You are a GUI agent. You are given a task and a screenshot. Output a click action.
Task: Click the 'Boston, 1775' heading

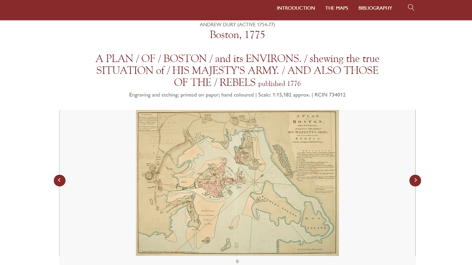point(237,35)
